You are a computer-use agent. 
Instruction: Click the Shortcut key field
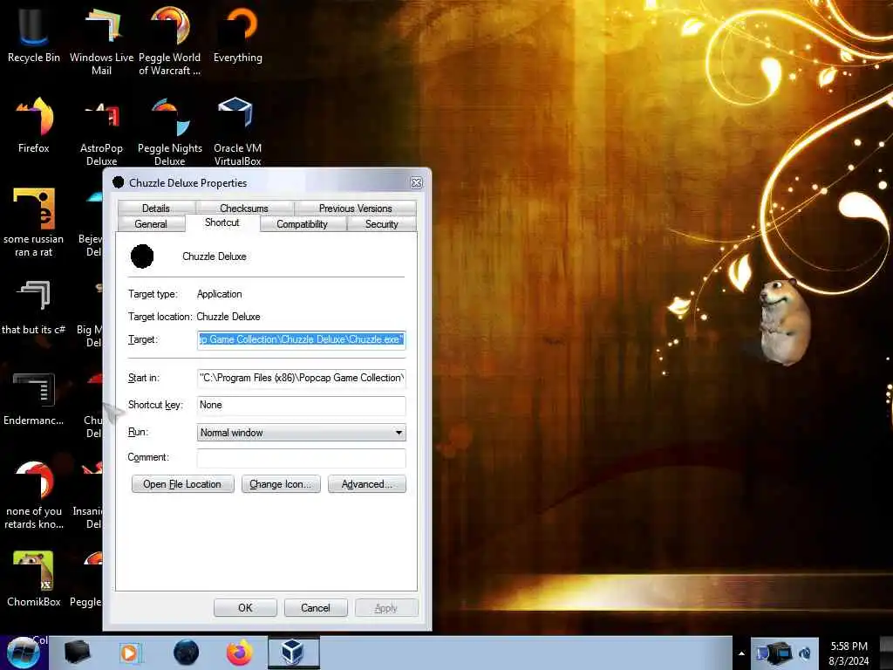301,405
